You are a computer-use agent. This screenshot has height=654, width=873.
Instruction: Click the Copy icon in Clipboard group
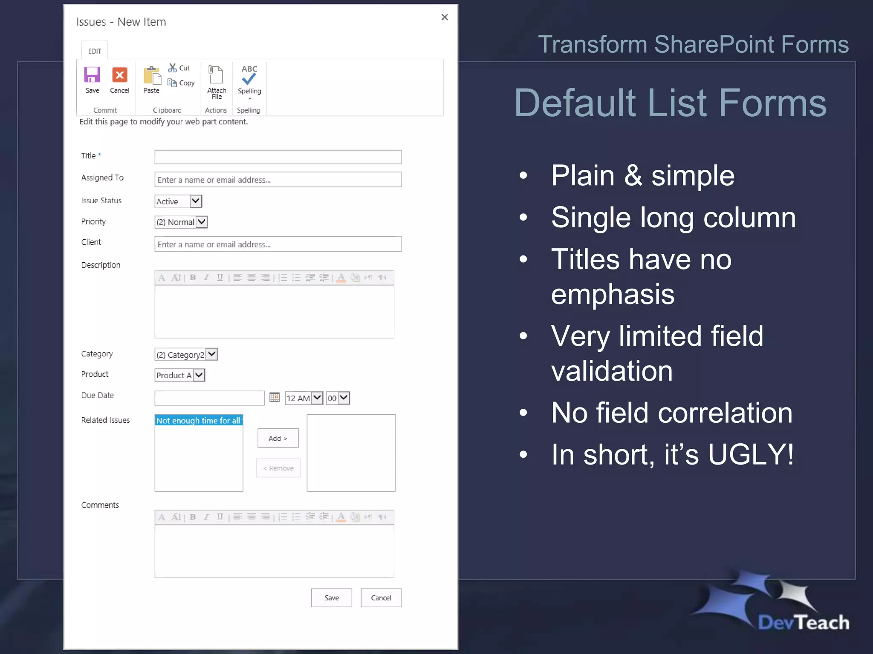click(x=172, y=83)
